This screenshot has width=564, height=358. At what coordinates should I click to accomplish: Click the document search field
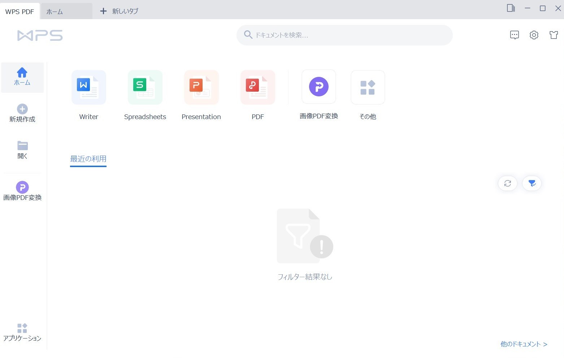[344, 35]
